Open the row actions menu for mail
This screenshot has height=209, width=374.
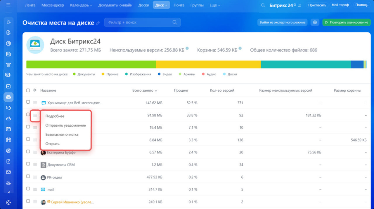(x=35, y=189)
